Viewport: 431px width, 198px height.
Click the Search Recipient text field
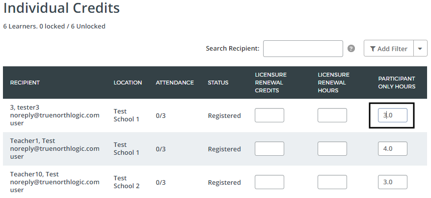(303, 49)
